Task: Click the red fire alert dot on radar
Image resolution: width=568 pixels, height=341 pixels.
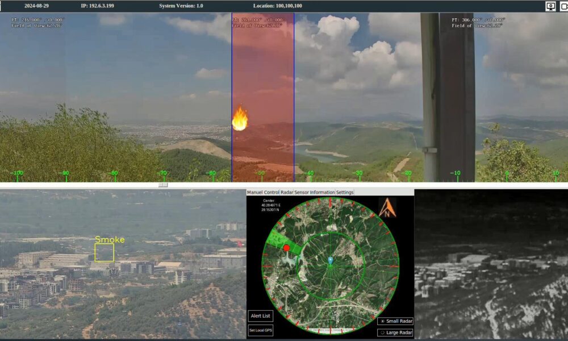Action: 286,248
